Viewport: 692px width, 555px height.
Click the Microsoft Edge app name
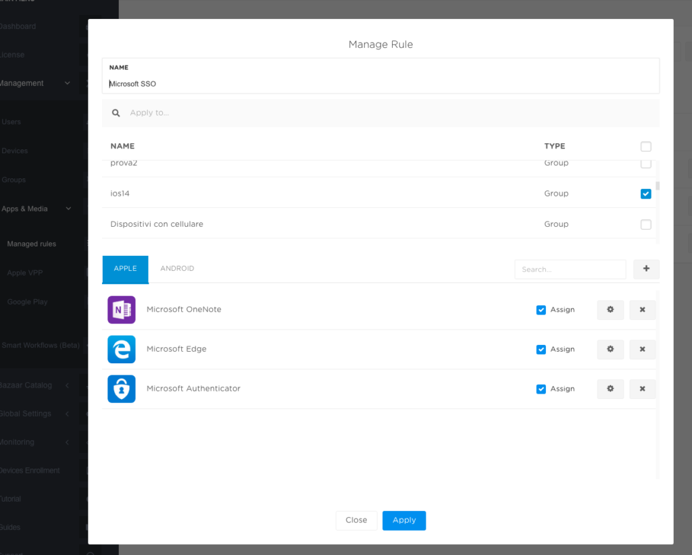tap(176, 349)
